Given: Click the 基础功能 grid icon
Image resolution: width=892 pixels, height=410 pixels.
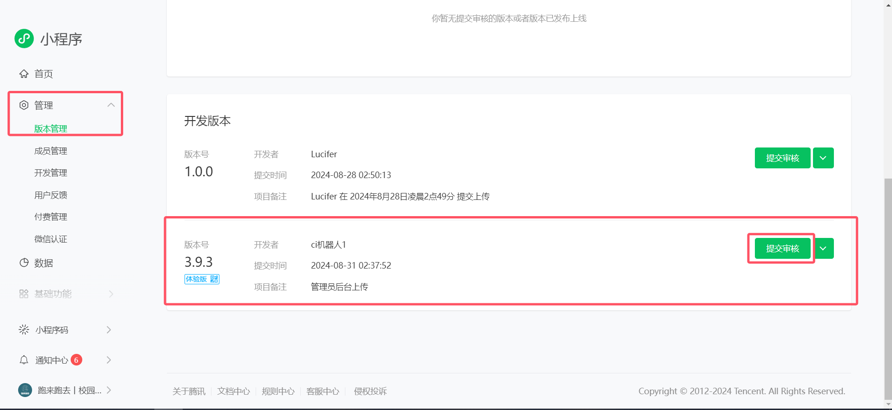Looking at the screenshot, I should click(24, 294).
